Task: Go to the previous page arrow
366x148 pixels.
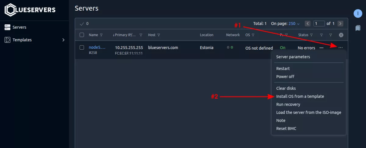Action: tap(308, 23)
